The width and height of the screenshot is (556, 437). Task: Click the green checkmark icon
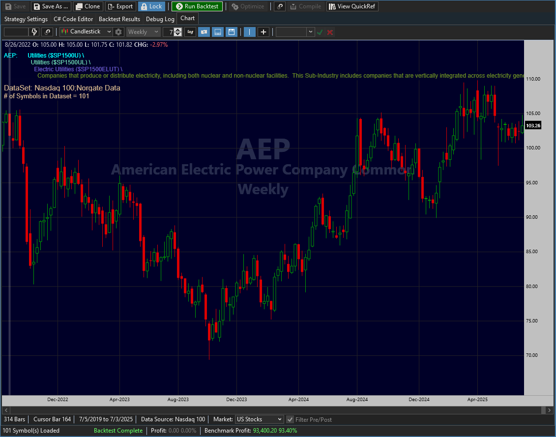(x=320, y=32)
